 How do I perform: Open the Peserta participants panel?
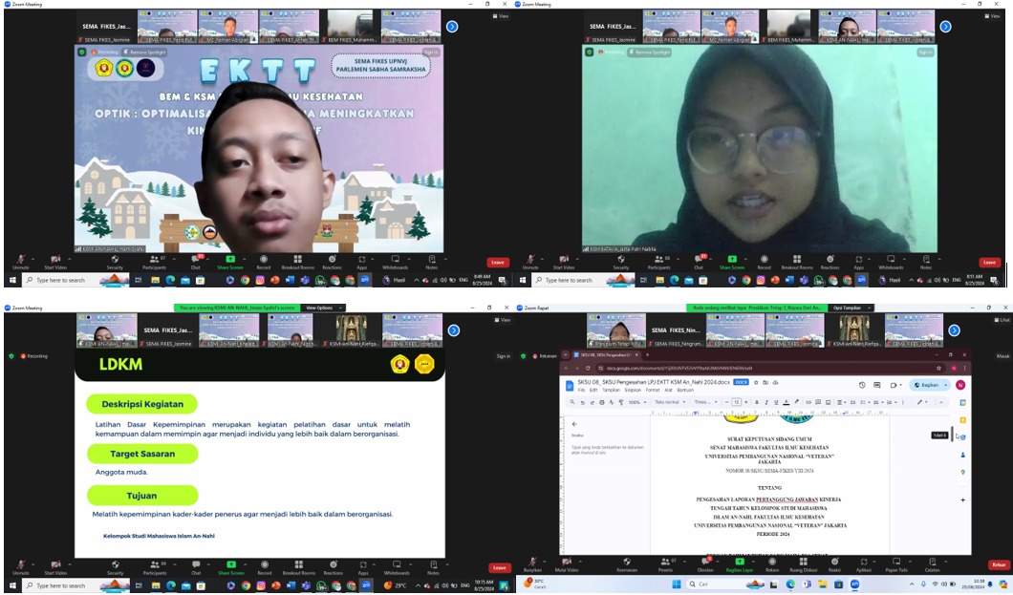664,563
